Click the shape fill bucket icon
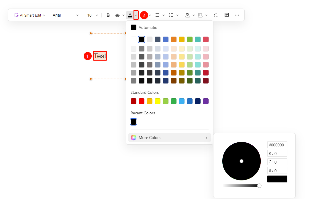Viewport: 310px width, 199px height. [187, 15]
